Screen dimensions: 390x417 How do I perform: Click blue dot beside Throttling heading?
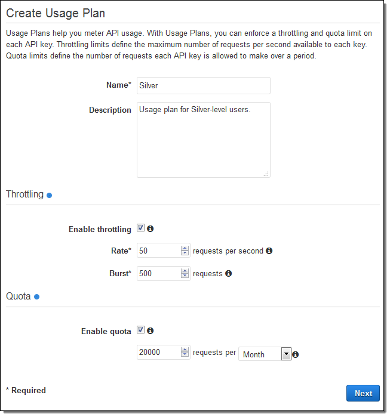click(x=50, y=195)
